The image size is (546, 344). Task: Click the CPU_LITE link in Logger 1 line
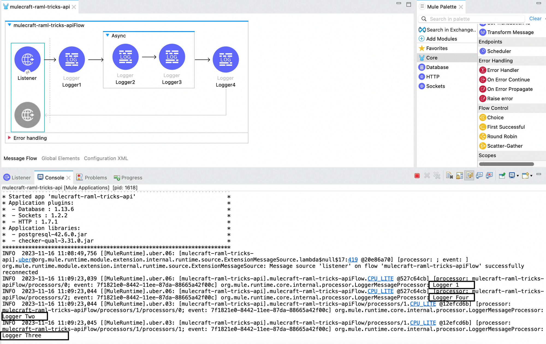(x=380, y=279)
